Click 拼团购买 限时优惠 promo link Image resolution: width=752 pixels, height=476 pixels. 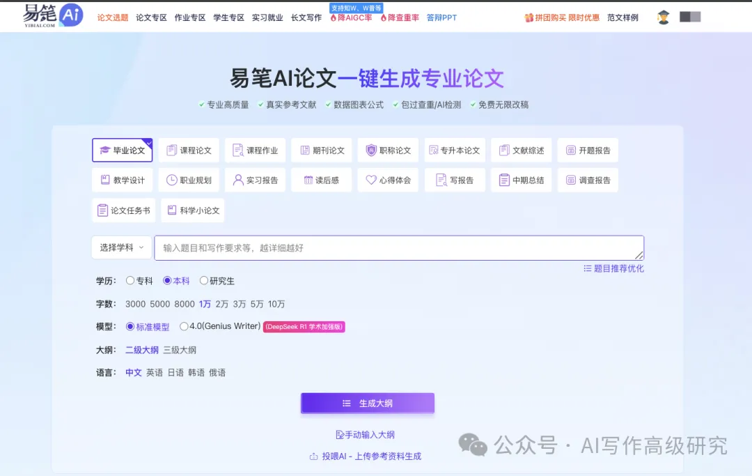point(562,17)
